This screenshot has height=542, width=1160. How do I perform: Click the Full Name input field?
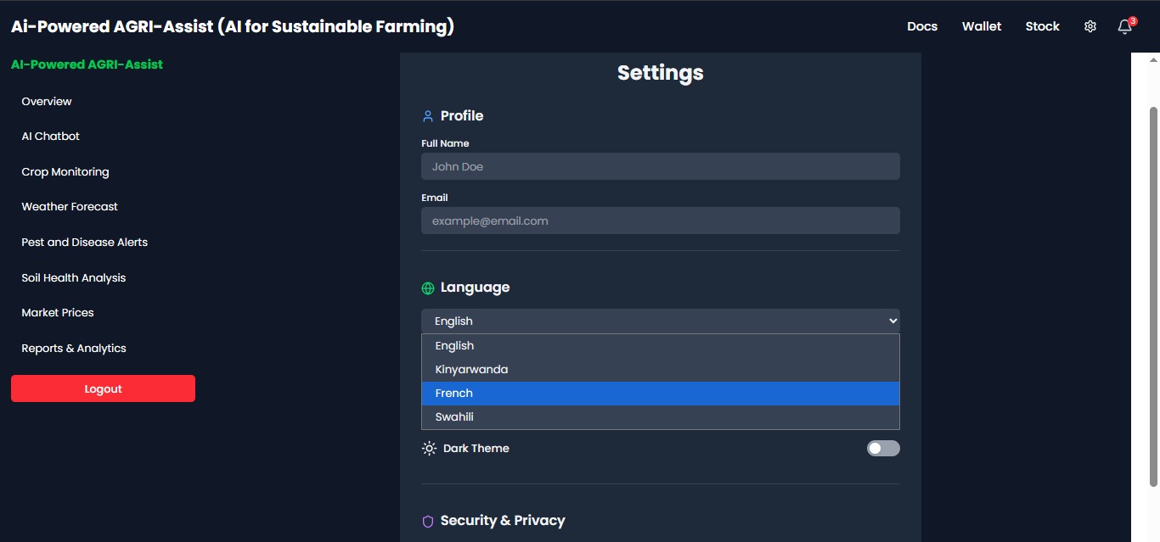(660, 167)
